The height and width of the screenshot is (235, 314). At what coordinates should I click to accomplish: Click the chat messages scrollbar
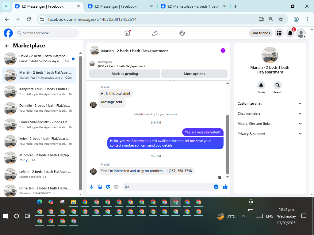228,145
